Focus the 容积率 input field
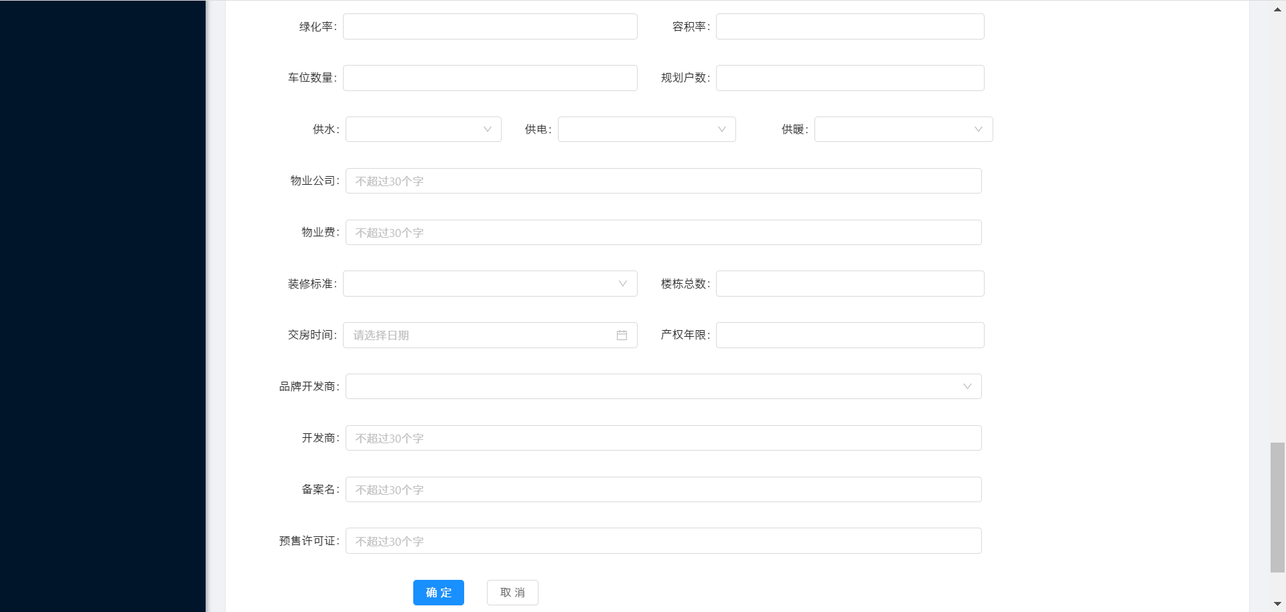 tap(850, 27)
